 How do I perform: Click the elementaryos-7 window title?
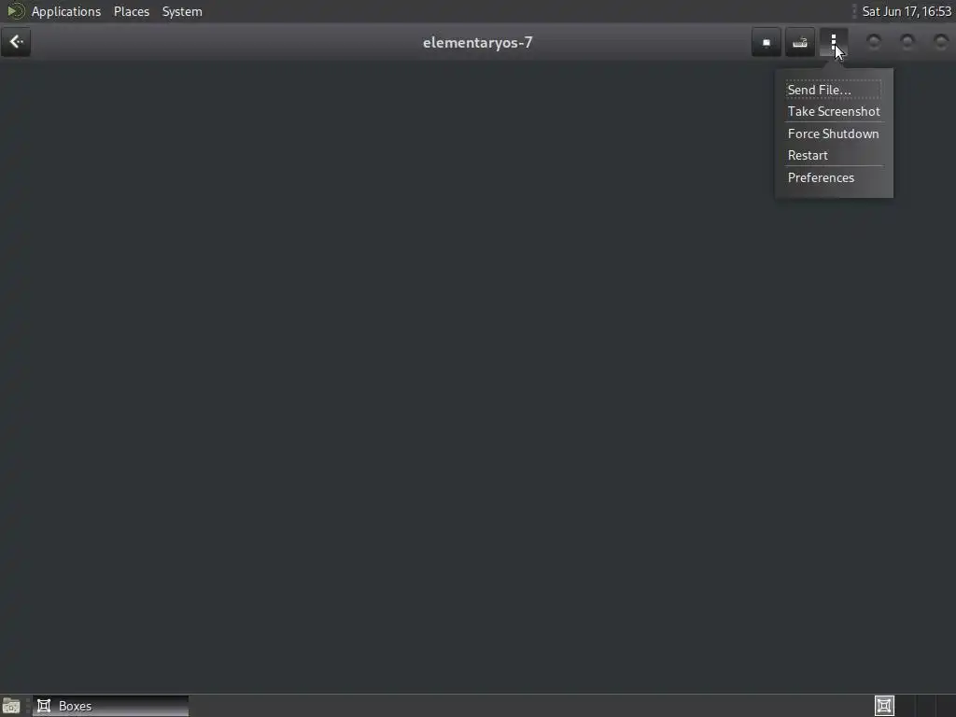477,43
